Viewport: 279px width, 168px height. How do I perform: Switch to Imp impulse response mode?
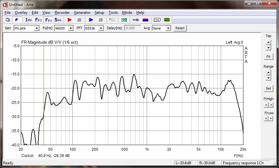29,20
